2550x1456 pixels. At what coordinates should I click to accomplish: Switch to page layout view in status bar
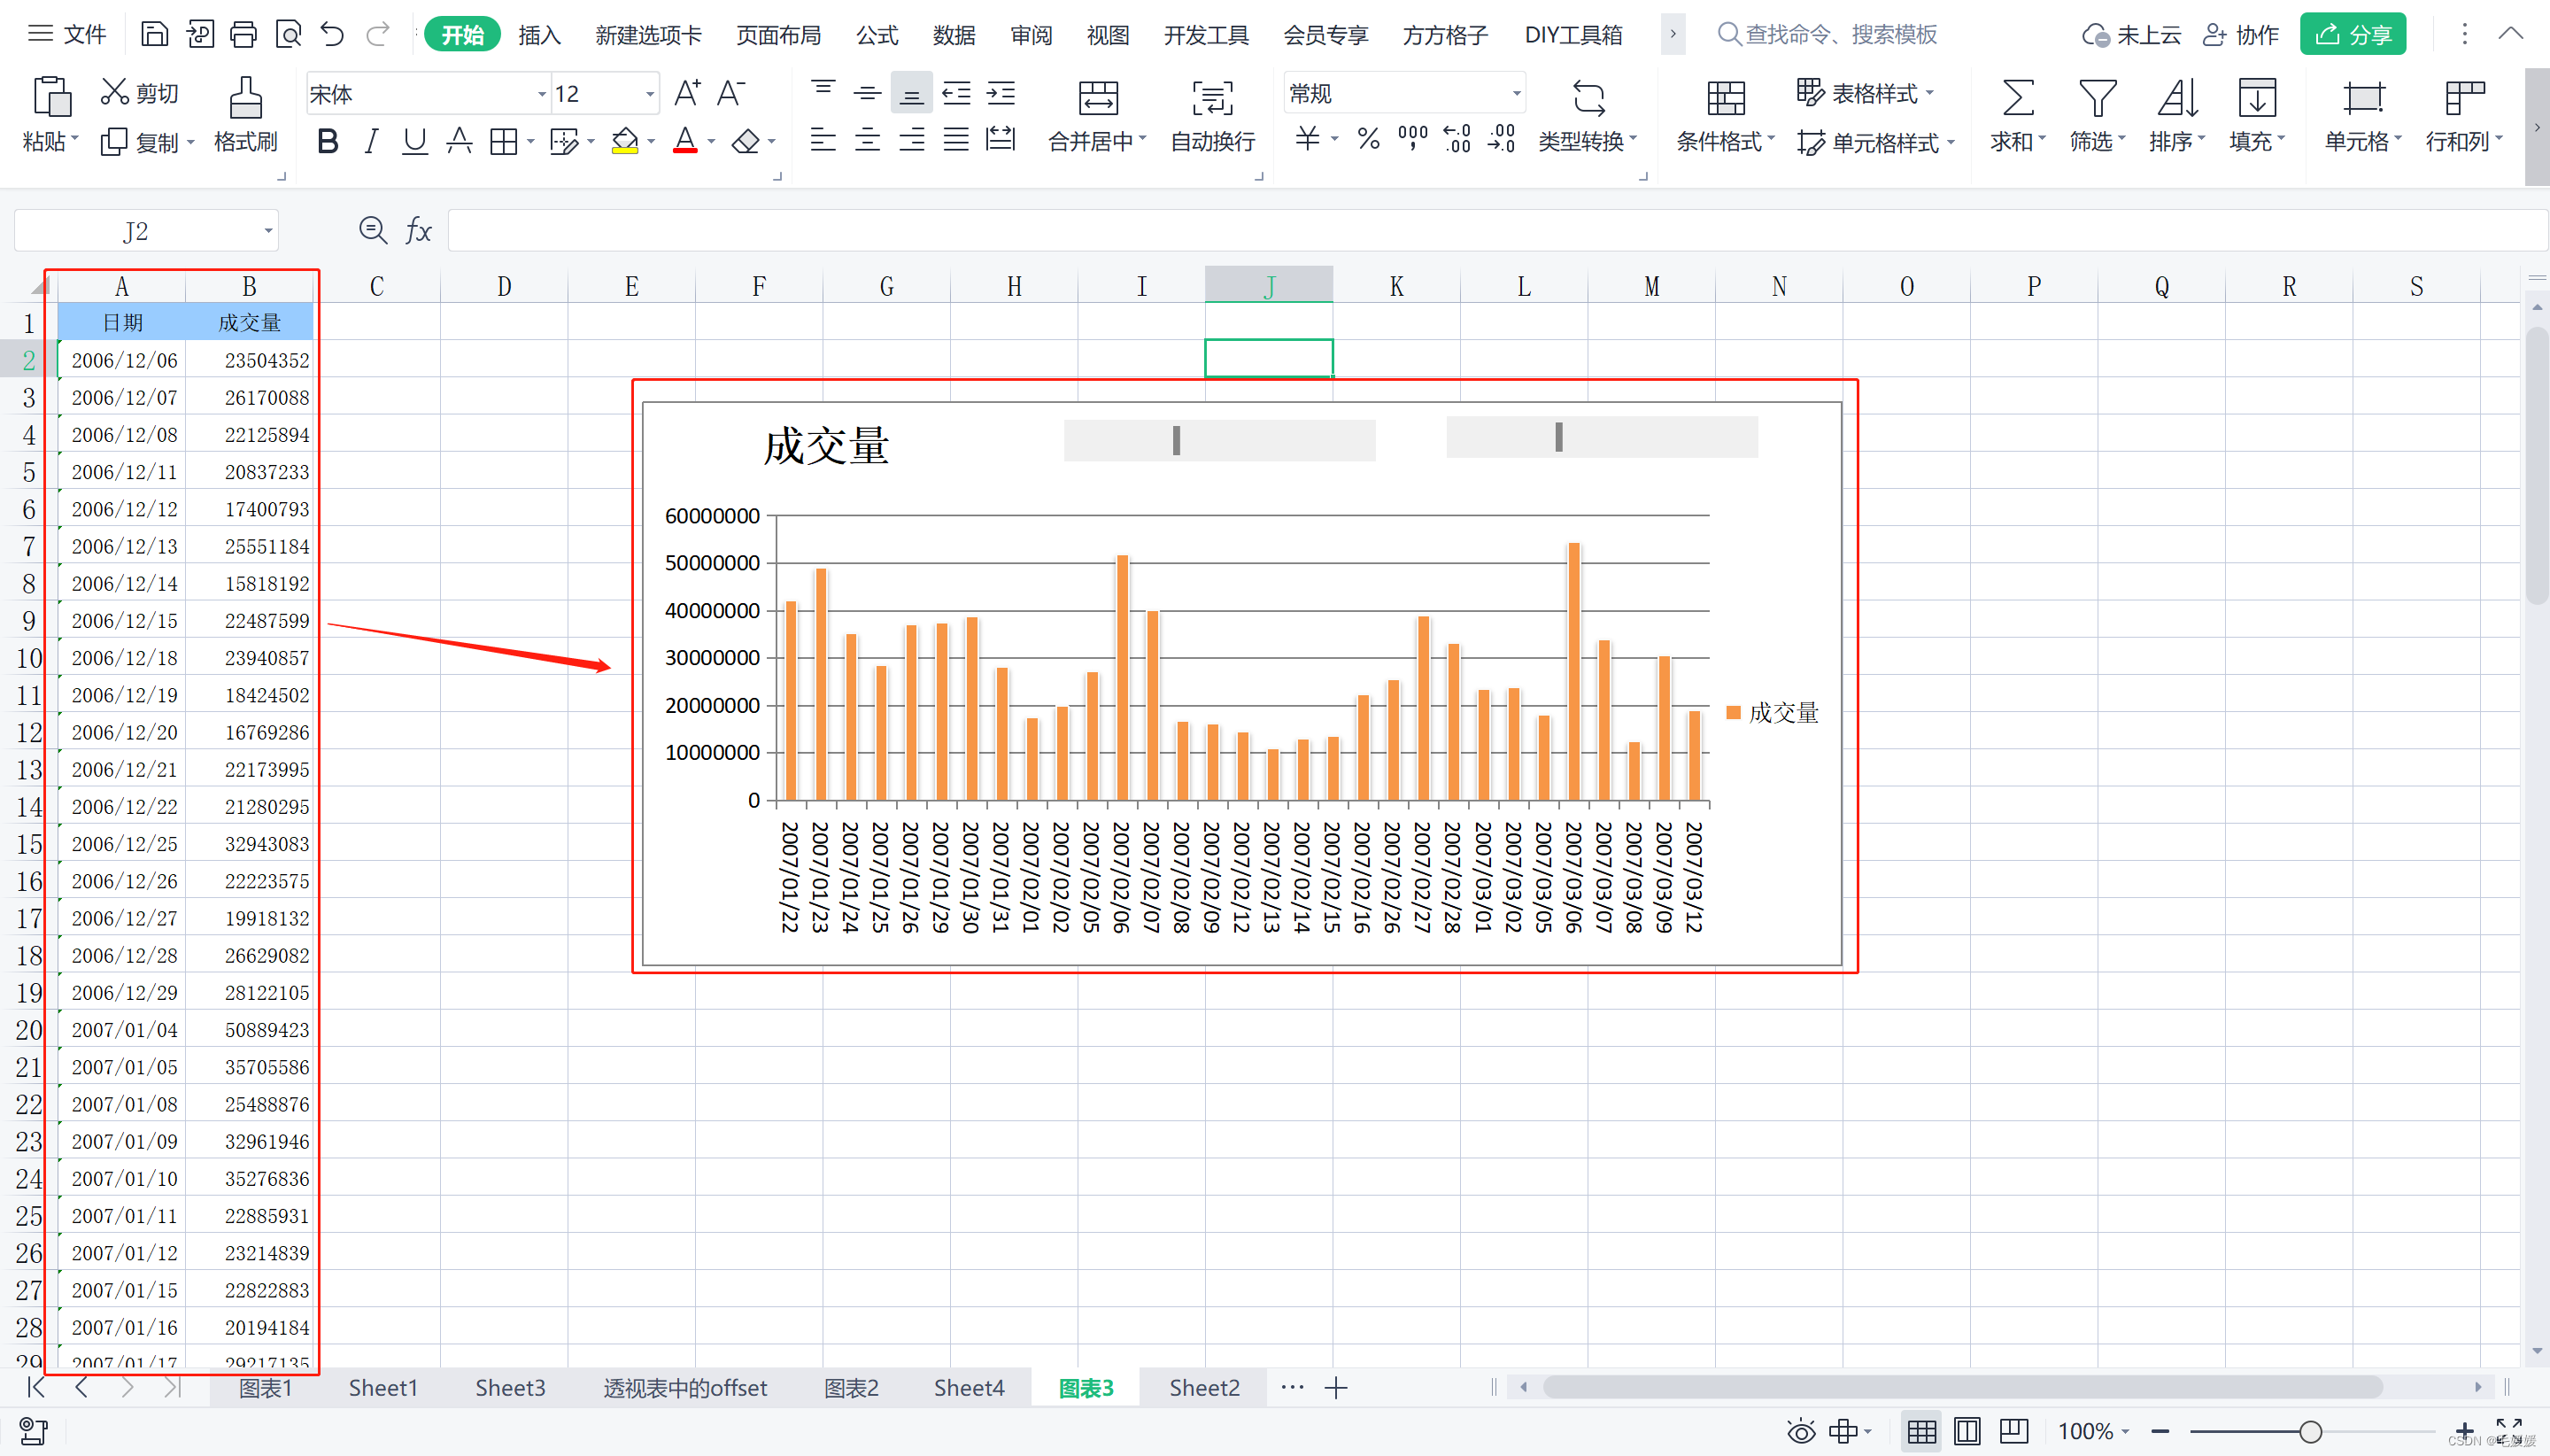tap(1967, 1431)
